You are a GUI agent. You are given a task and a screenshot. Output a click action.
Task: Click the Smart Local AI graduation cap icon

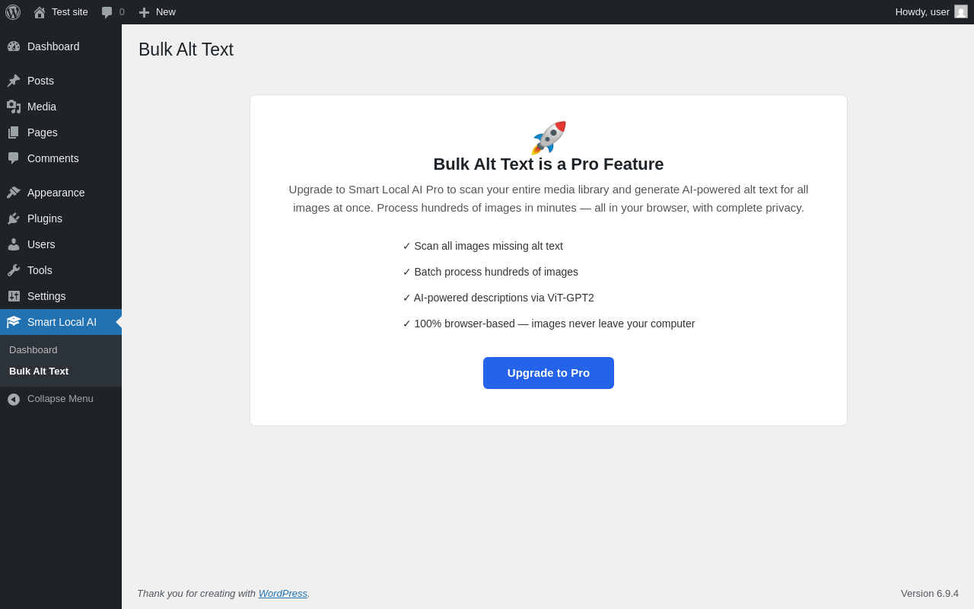pyautogui.click(x=14, y=322)
